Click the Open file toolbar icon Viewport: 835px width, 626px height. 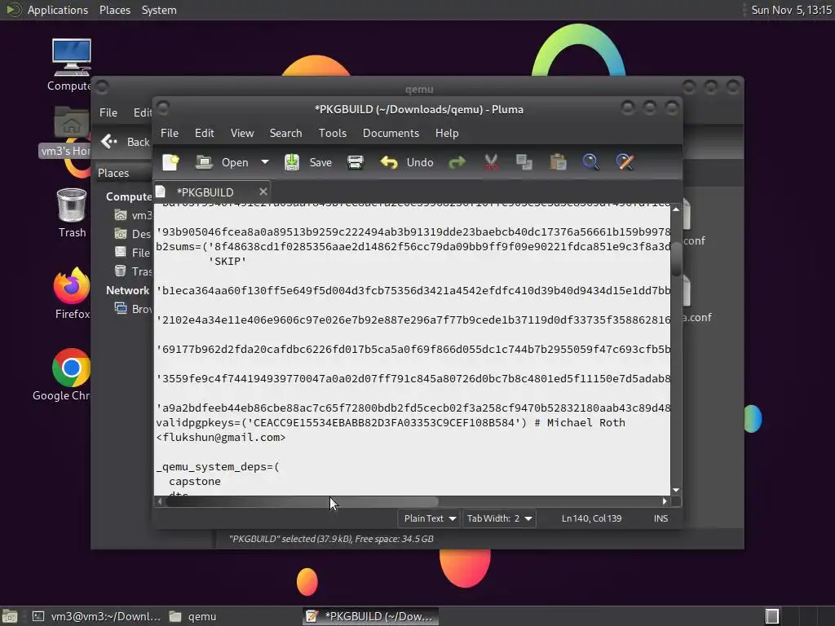pos(204,162)
